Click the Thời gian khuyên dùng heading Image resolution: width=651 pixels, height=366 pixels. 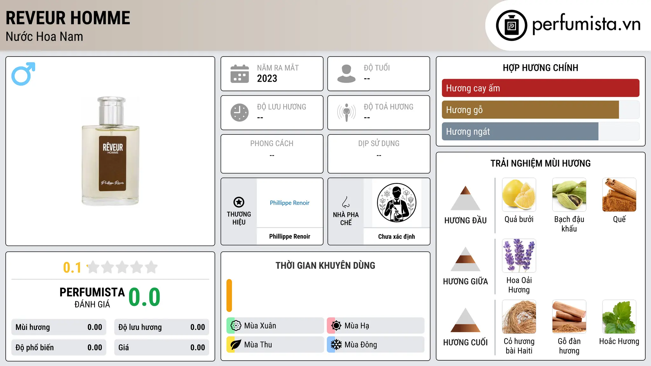coord(325,266)
